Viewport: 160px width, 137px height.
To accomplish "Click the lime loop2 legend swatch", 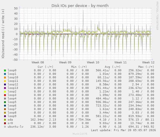I will [x=5, y=92].
